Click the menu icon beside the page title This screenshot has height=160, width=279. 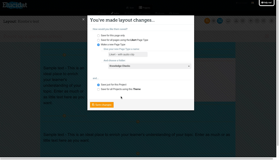click(x=267, y=37)
